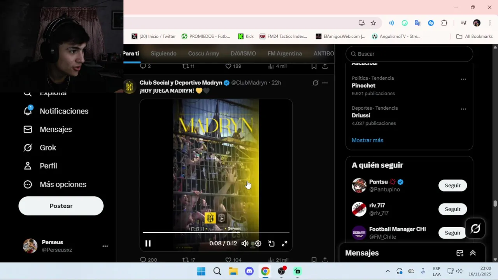Screen dimensions: 498x280
Task: Open more options on the Madryn post
Action: click(x=325, y=83)
